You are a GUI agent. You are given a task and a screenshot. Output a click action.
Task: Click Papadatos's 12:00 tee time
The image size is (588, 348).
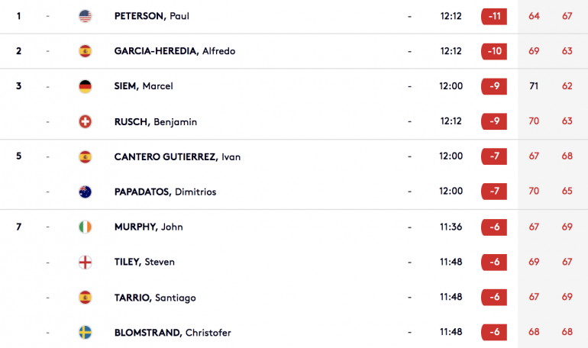click(451, 191)
